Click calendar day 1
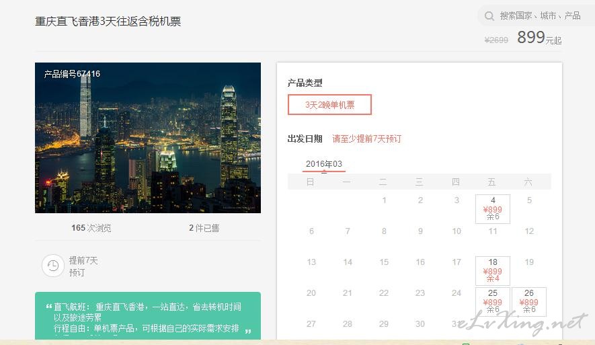595x345 pixels. [384, 200]
